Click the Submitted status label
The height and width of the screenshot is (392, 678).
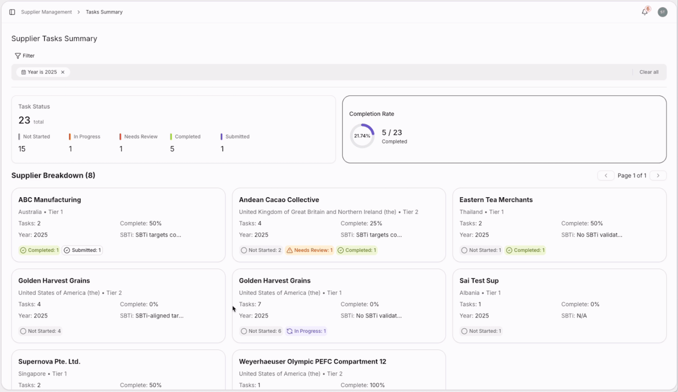pyautogui.click(x=237, y=137)
